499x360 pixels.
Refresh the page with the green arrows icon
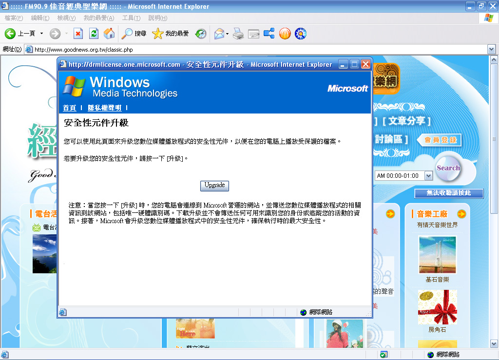[x=94, y=34]
